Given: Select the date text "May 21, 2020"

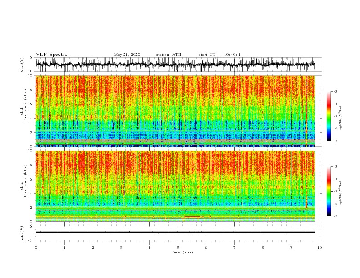Looking at the screenshot, I should (127, 55).
